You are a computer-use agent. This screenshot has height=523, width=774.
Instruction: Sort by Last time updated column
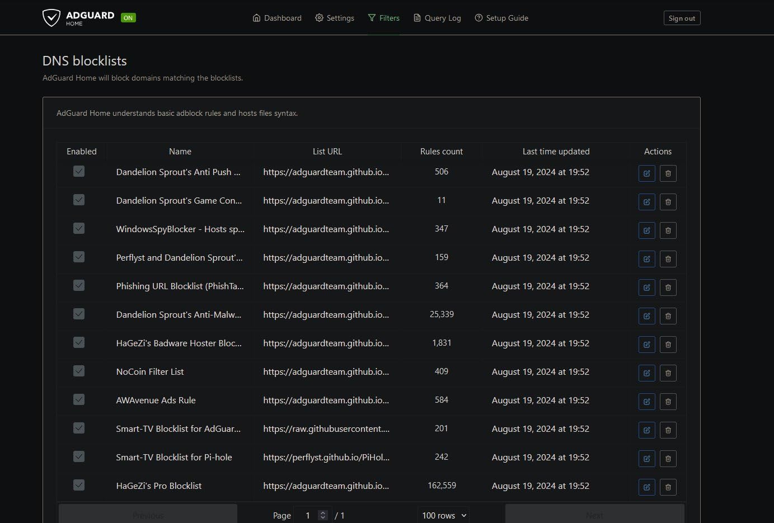pyautogui.click(x=556, y=152)
